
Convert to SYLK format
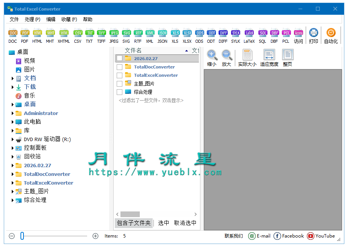236,36
